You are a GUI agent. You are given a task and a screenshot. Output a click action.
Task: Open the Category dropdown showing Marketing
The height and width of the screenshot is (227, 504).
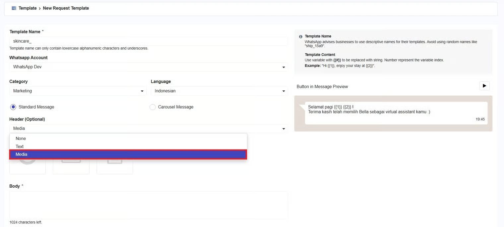[78, 91]
